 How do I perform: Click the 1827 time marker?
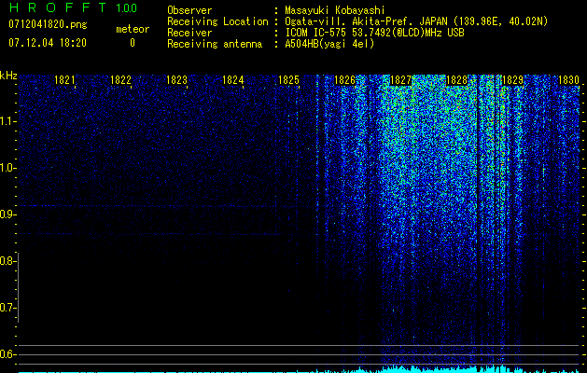400,80
